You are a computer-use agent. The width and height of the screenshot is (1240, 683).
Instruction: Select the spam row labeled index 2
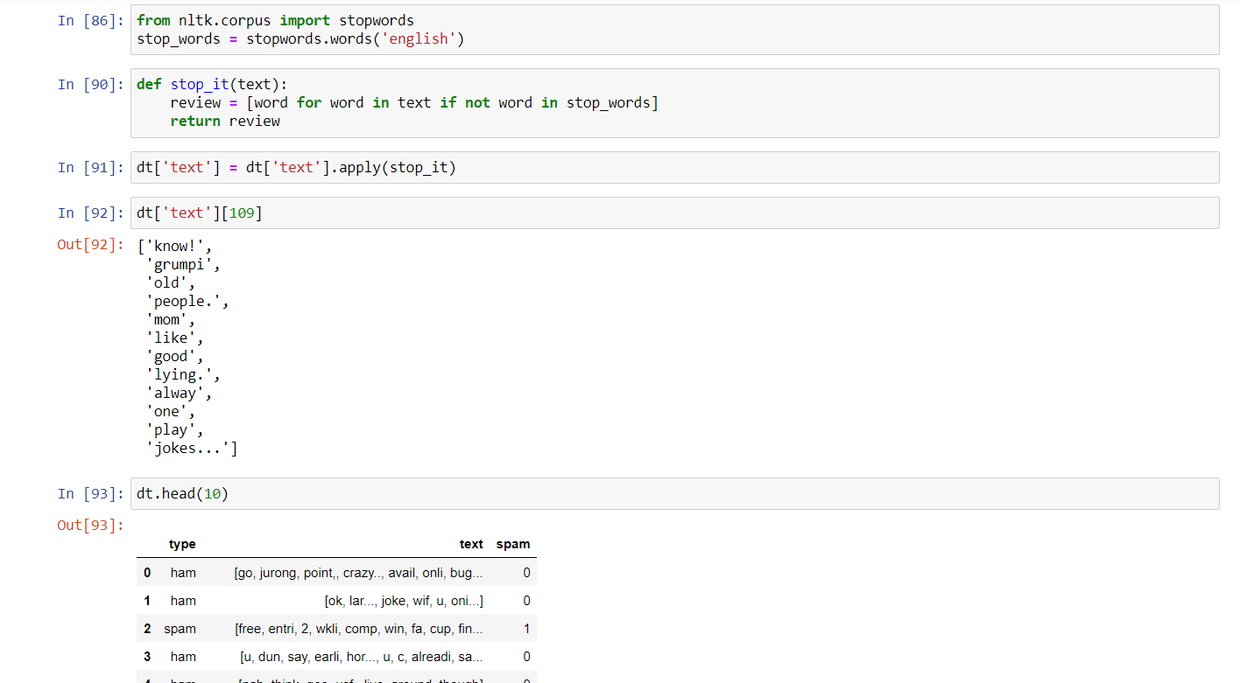[x=333, y=628]
